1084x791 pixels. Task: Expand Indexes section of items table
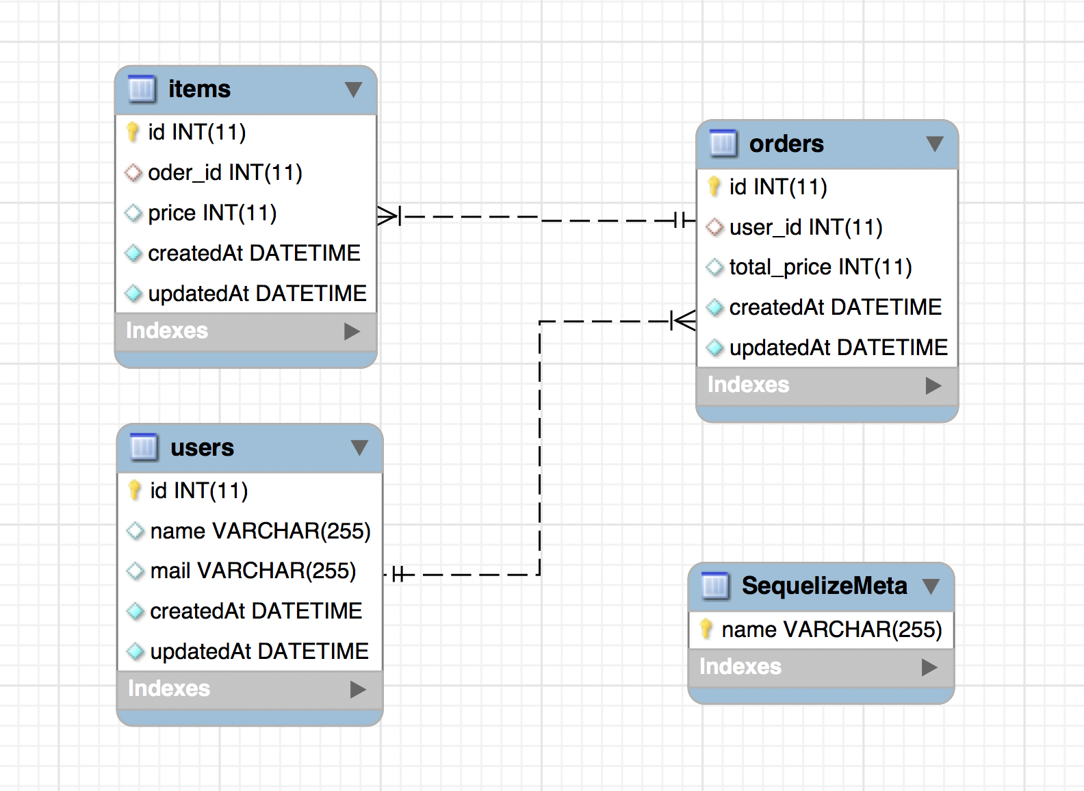pos(352,331)
